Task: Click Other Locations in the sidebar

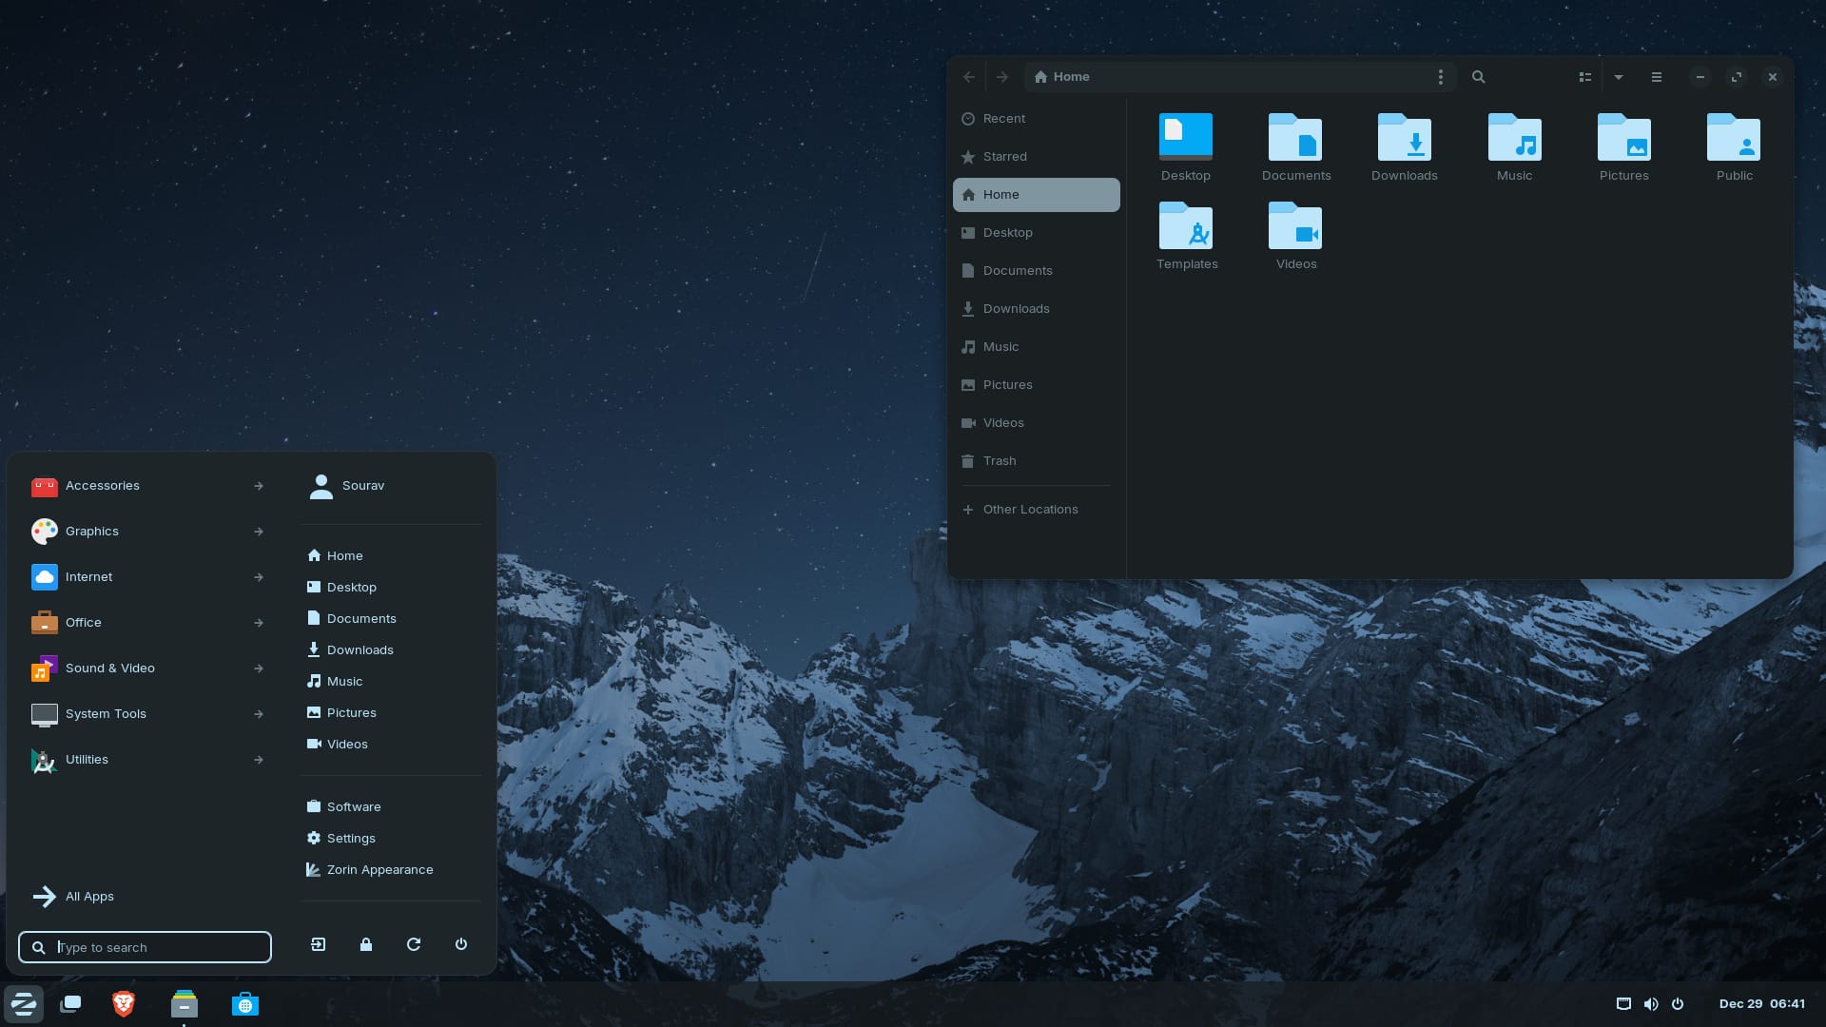Action: (x=1030, y=509)
